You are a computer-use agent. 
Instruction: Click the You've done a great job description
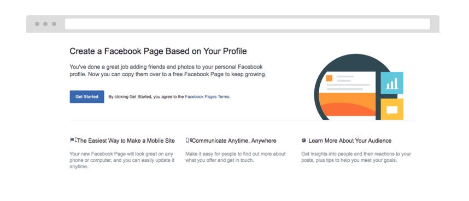pyautogui.click(x=168, y=71)
